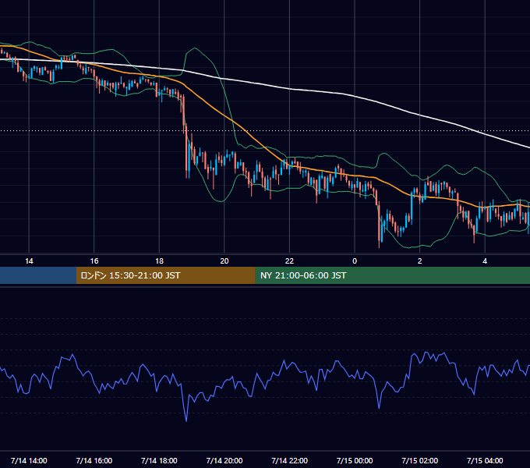Click the ロンドン 15:30-21:00 JST session bar
Screen dimensions: 530x468
point(165,275)
